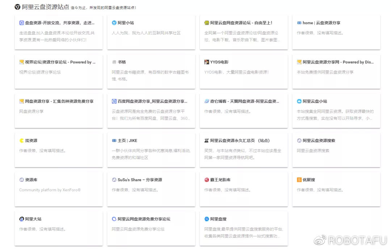The height and width of the screenshot is (249, 391).
Task: Click the 阿里云网盘资源免费分享论坛 icon
Action: point(114,219)
